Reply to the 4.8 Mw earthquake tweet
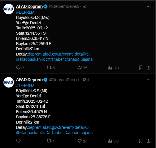The width and height of the screenshot is (156, 148). coord(18,67)
